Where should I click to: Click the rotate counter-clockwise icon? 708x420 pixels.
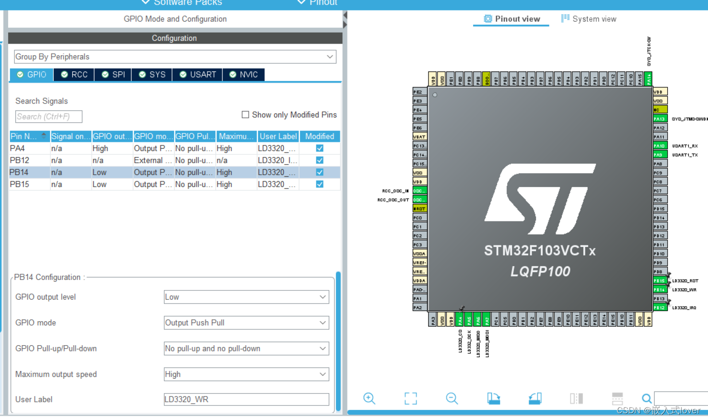[535, 398]
